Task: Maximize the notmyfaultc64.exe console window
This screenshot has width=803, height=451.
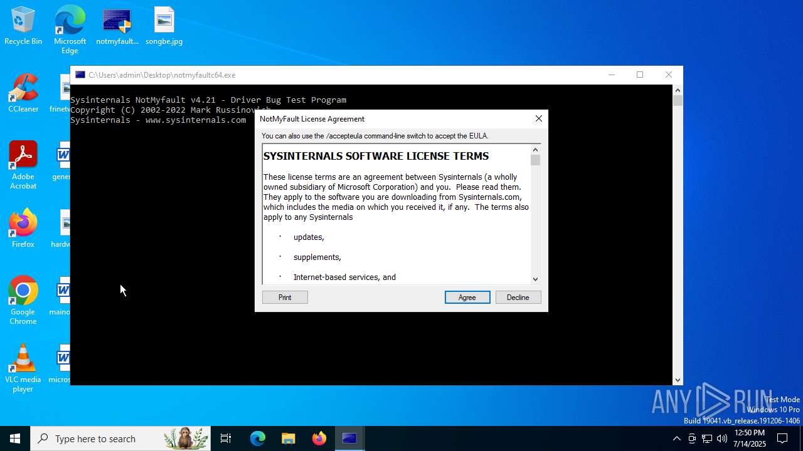Action: coord(640,75)
